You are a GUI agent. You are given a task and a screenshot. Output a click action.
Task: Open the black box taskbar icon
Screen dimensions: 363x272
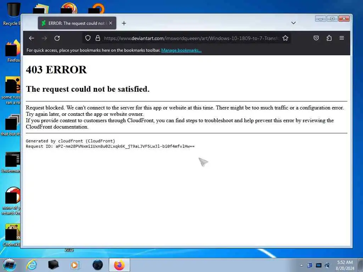tap(54, 265)
